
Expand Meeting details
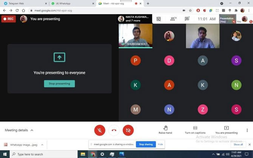(x=19, y=130)
